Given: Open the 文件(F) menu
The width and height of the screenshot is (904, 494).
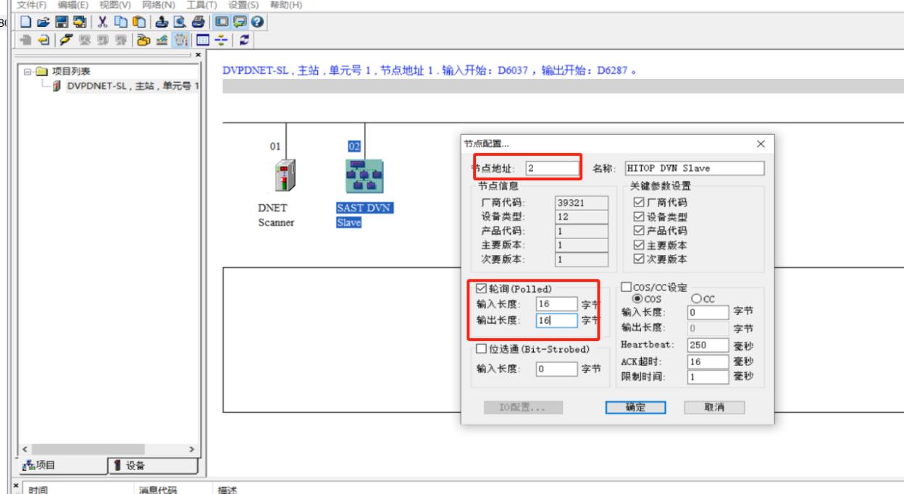Looking at the screenshot, I should click(x=32, y=5).
